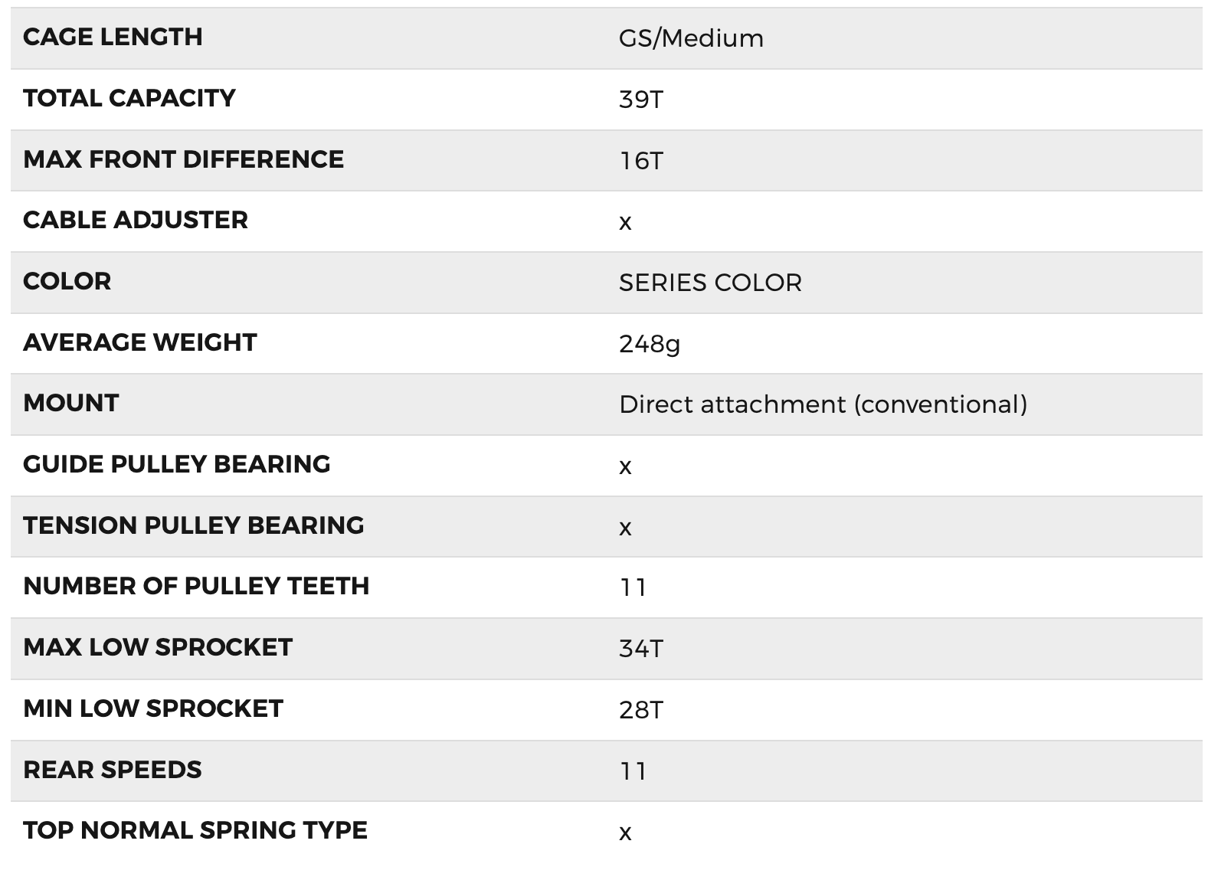Click the REAR SPEEDS label
Viewport: 1208px width, 880px height.
click(x=113, y=770)
